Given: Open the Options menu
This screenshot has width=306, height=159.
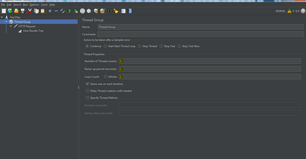Looking at the screenshot, I should (x=34, y=5).
